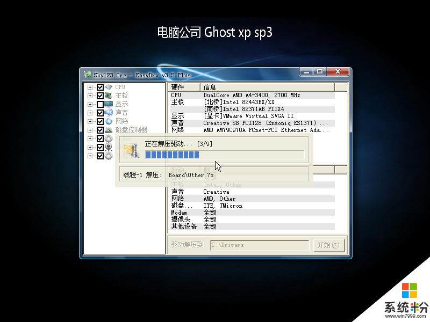
Task: Click the archive icon in extraction dialog
Action: coord(131,152)
